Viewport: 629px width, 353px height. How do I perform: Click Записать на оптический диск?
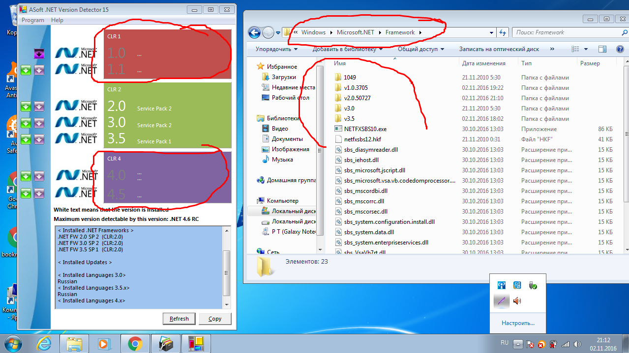point(499,49)
